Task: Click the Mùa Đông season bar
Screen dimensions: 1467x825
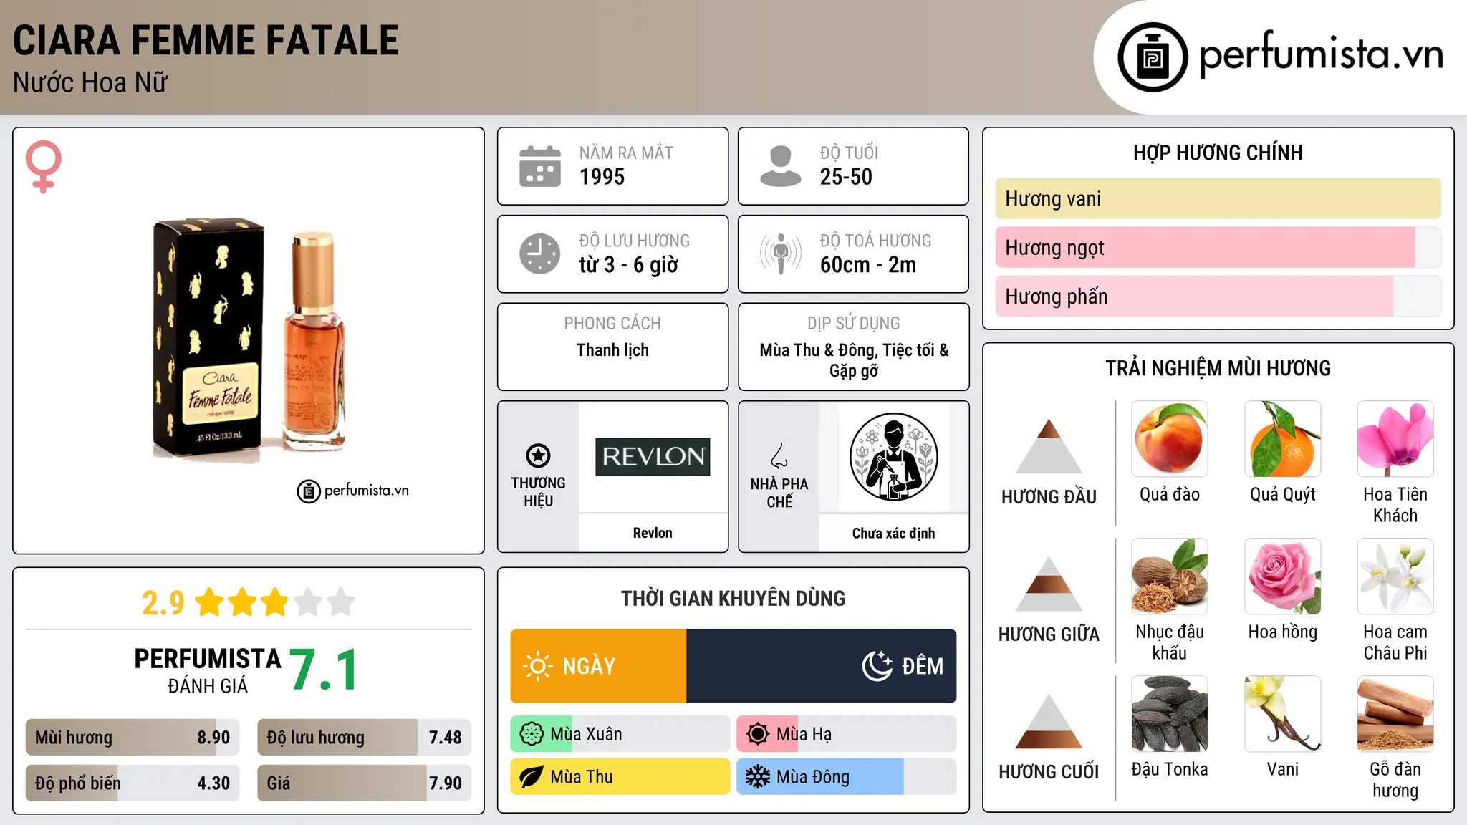Action: [847, 777]
